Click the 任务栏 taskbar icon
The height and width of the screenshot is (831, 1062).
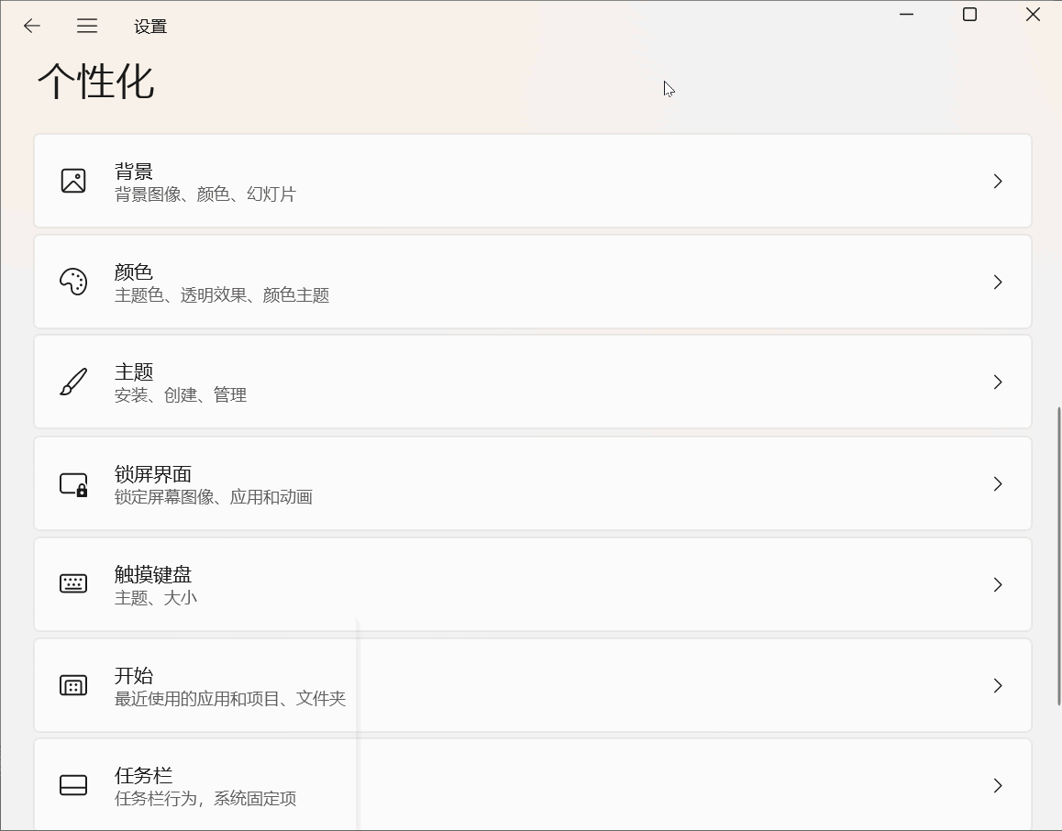coord(73,785)
